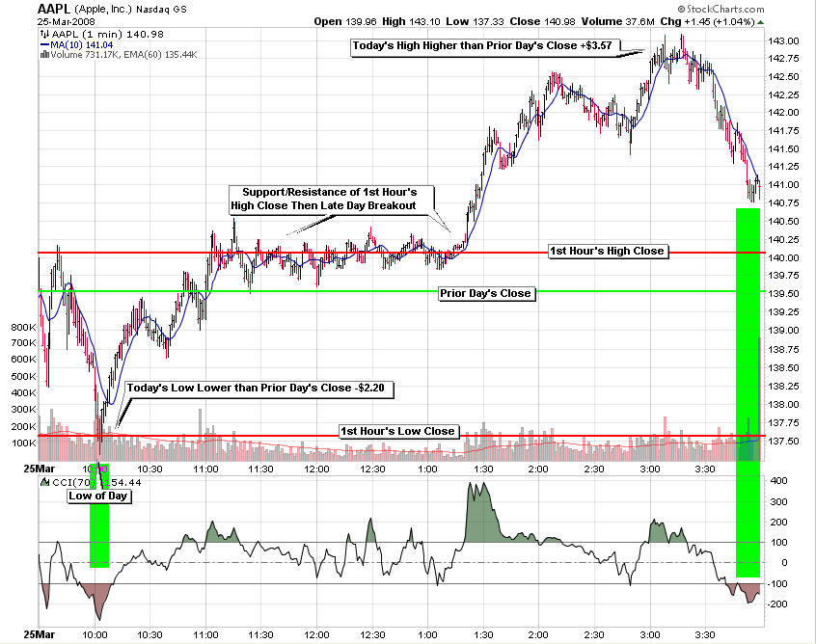Image resolution: width=816 pixels, height=644 pixels.
Task: Click the 137.50 price axis value
Action: 784,442
